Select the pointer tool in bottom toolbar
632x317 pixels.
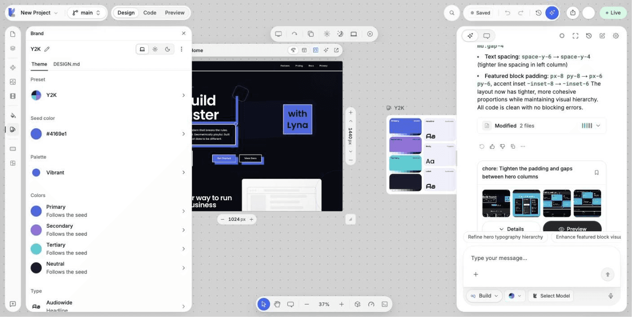coord(263,304)
